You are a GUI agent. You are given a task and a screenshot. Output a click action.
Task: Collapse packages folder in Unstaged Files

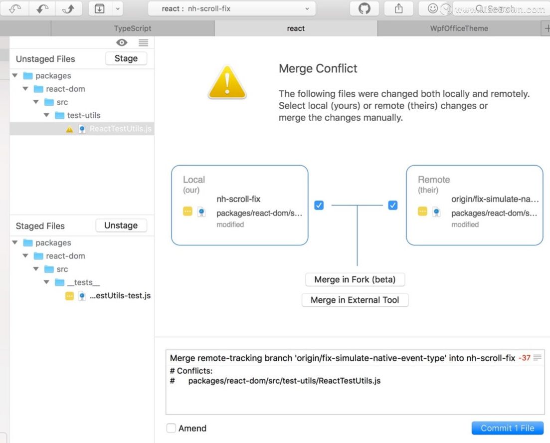click(15, 75)
